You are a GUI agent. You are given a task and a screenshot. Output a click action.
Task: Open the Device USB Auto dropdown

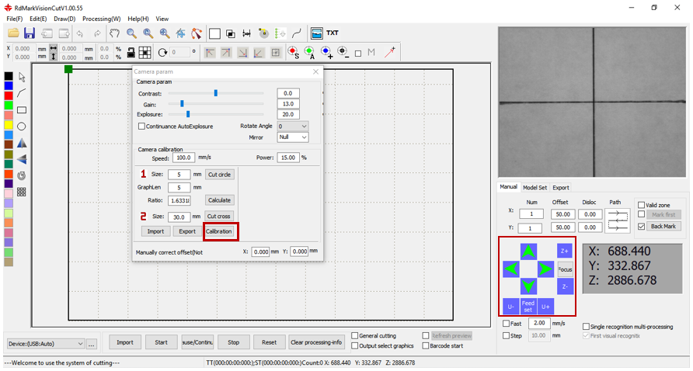tap(46, 343)
